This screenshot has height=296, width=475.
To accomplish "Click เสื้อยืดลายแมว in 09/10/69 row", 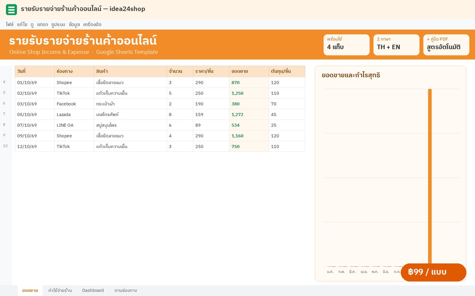I will [130, 136].
